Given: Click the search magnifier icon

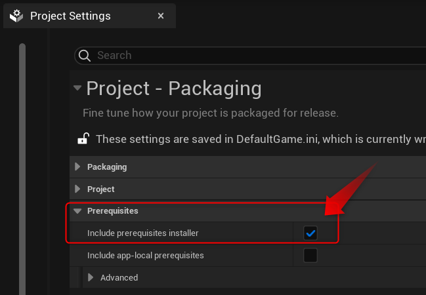Looking at the screenshot, I should click(84, 56).
